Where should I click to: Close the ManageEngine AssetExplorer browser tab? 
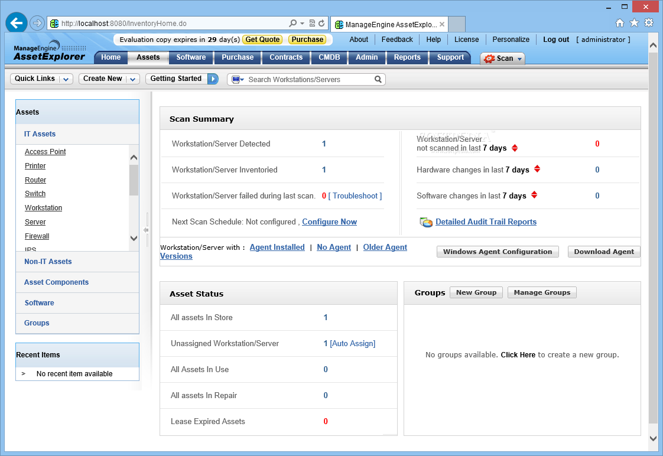(x=442, y=24)
